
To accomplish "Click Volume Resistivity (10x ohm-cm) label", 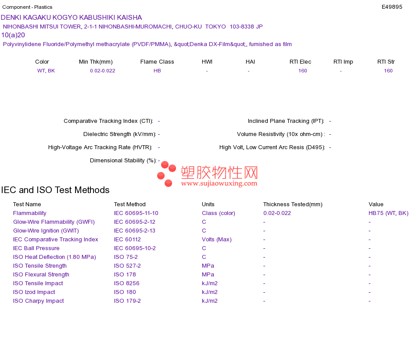I will click(281, 134).
